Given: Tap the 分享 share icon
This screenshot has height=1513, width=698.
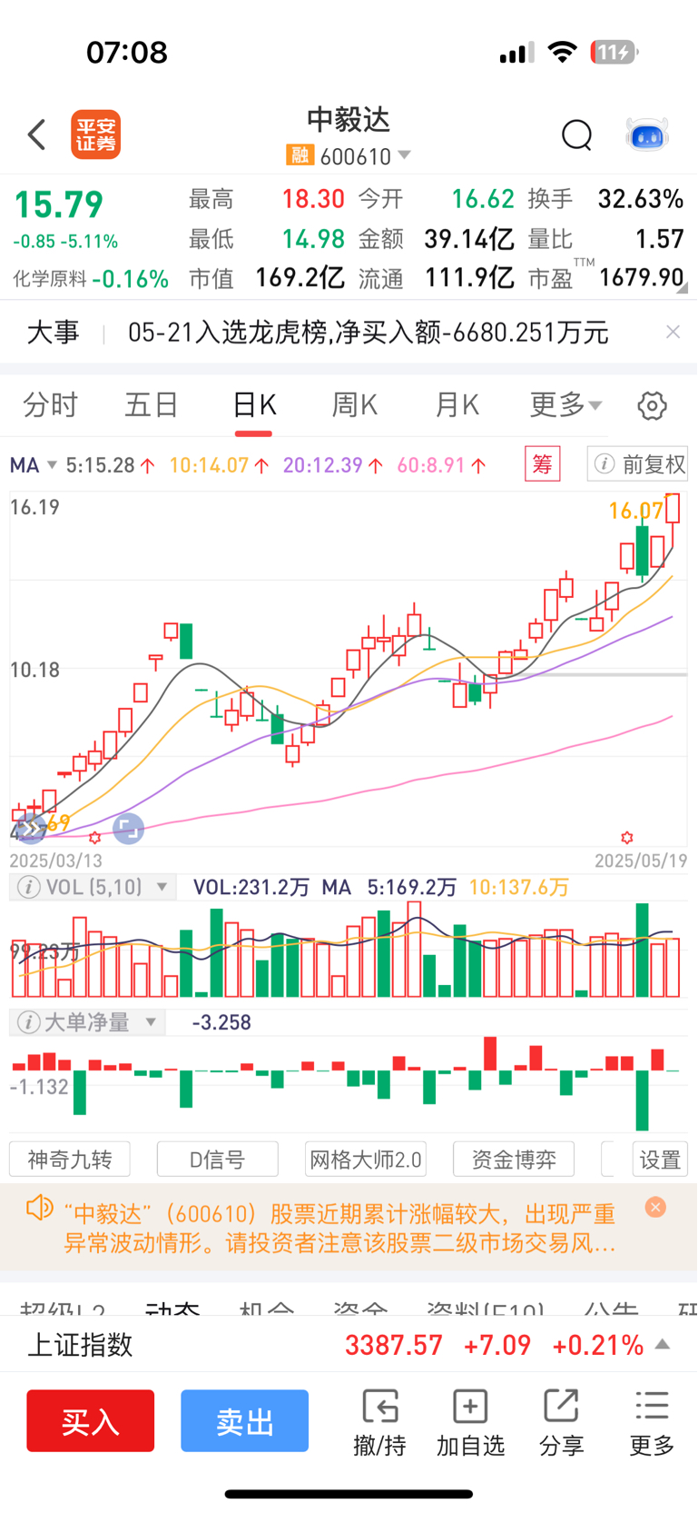Looking at the screenshot, I should point(561,1422).
